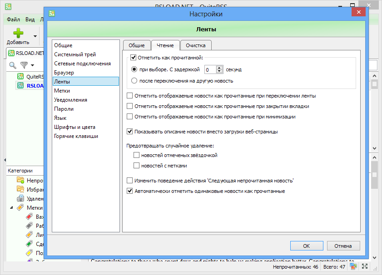Click the green plus Add feed icon
The width and height of the screenshot is (382, 275).
tap(18, 33)
